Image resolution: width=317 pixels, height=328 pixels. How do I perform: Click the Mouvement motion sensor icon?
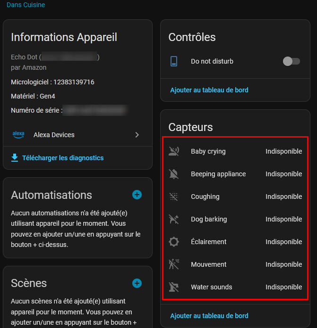pyautogui.click(x=174, y=264)
